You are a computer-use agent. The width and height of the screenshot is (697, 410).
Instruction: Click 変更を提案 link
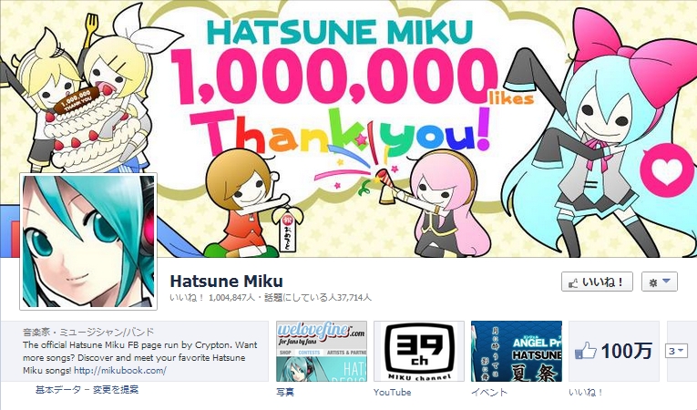116,390
